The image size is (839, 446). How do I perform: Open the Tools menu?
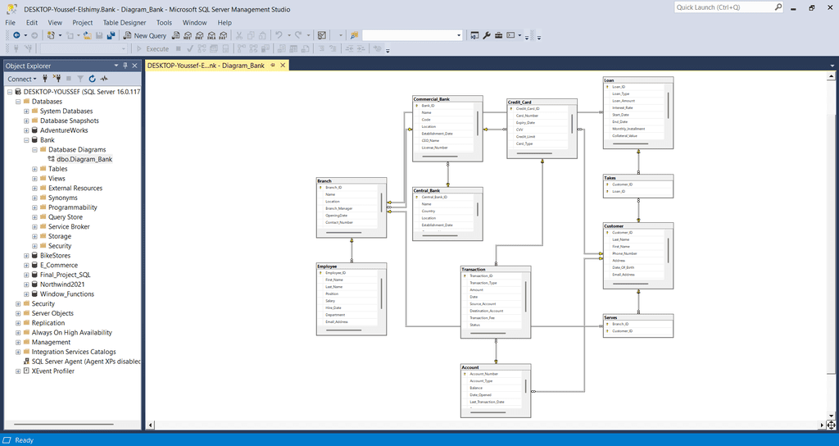coord(164,23)
